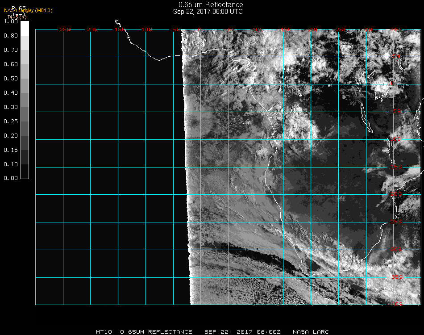Click the "NASA LARC" footer credit
Viewport: 424px width, 335px height.
pyautogui.click(x=311, y=332)
